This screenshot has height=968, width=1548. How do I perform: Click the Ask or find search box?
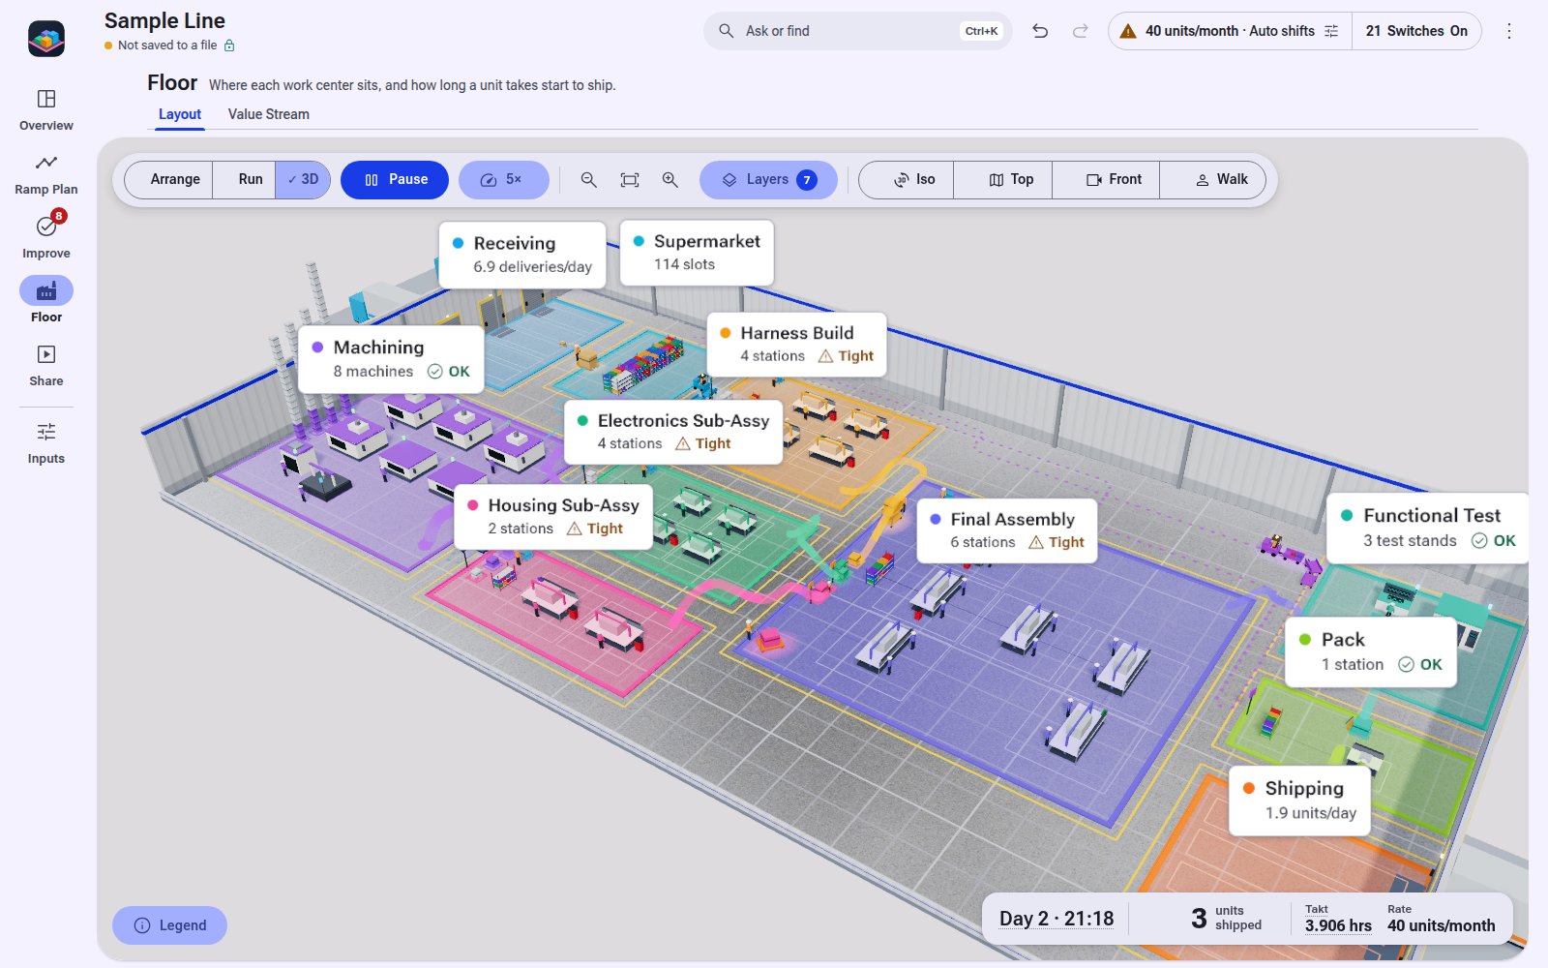point(857,31)
